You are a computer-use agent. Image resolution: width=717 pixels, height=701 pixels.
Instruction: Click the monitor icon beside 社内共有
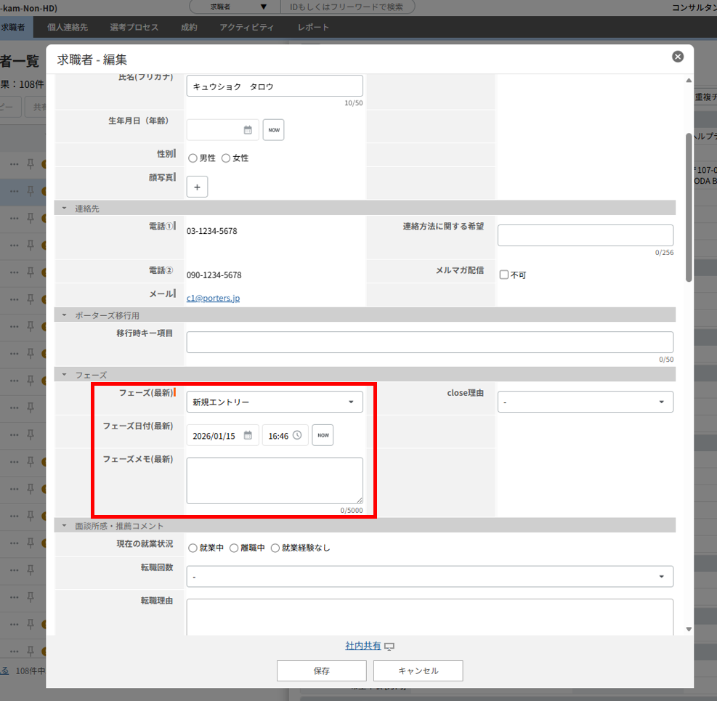[389, 647]
